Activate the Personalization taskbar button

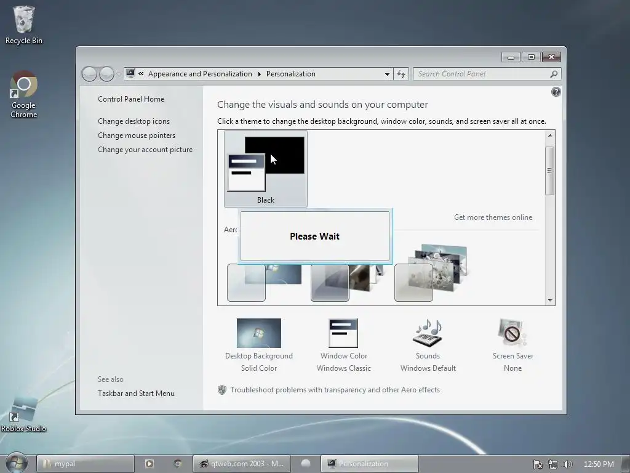[370, 464]
